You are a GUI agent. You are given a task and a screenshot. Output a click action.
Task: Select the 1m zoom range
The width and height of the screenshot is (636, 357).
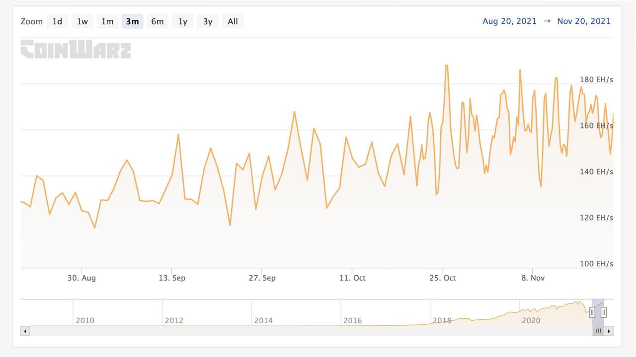pos(107,21)
